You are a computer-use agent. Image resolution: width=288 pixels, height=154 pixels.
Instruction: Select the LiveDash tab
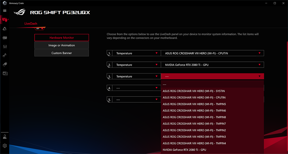[x=31, y=24]
